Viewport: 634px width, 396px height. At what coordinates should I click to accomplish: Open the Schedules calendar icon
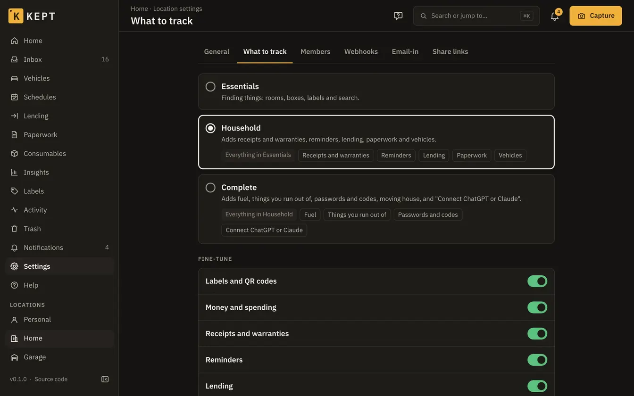coord(14,97)
